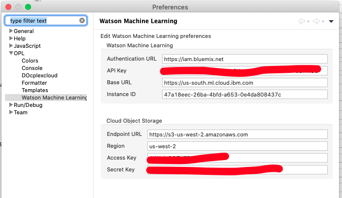Screen dimensions: 342x198
Task: Open the preferences view menu triangle
Action: point(331,21)
